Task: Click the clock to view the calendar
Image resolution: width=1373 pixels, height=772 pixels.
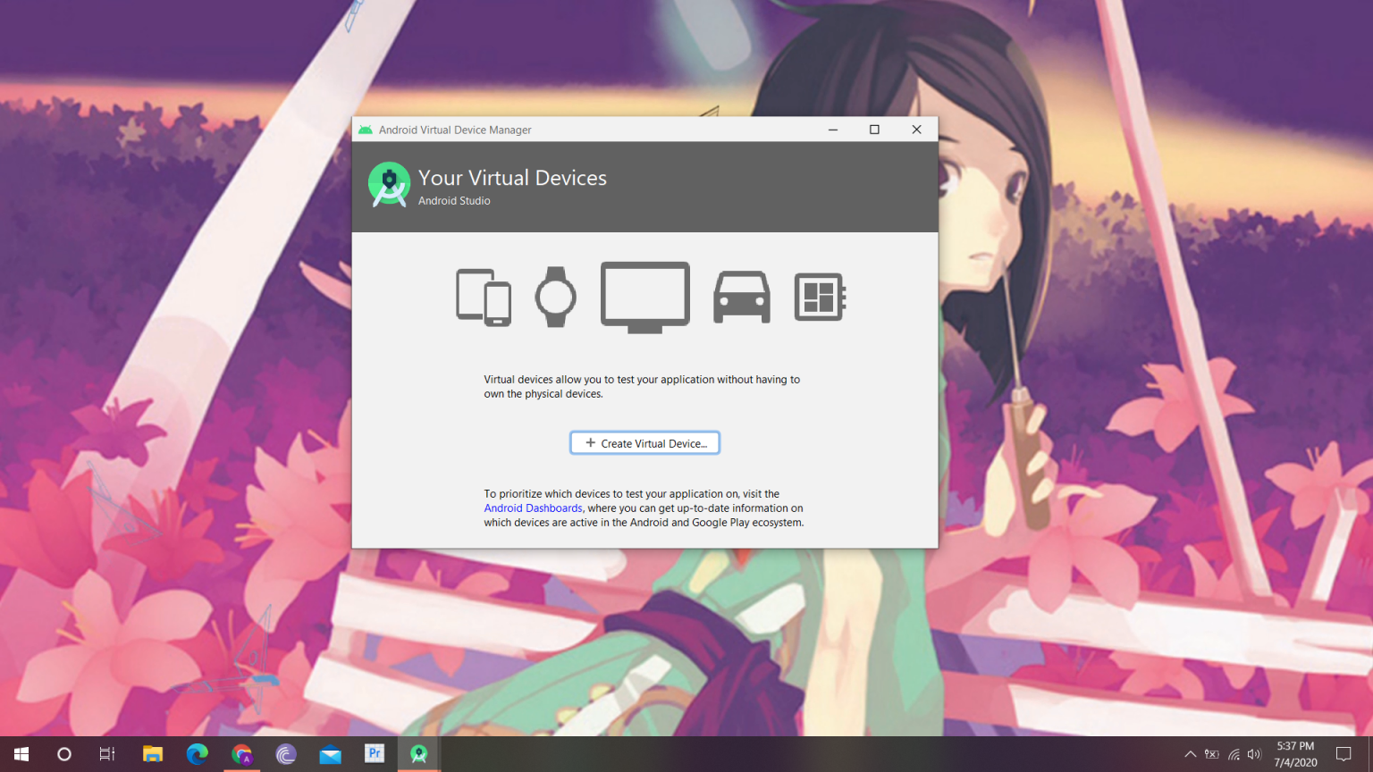Action: [1294, 753]
